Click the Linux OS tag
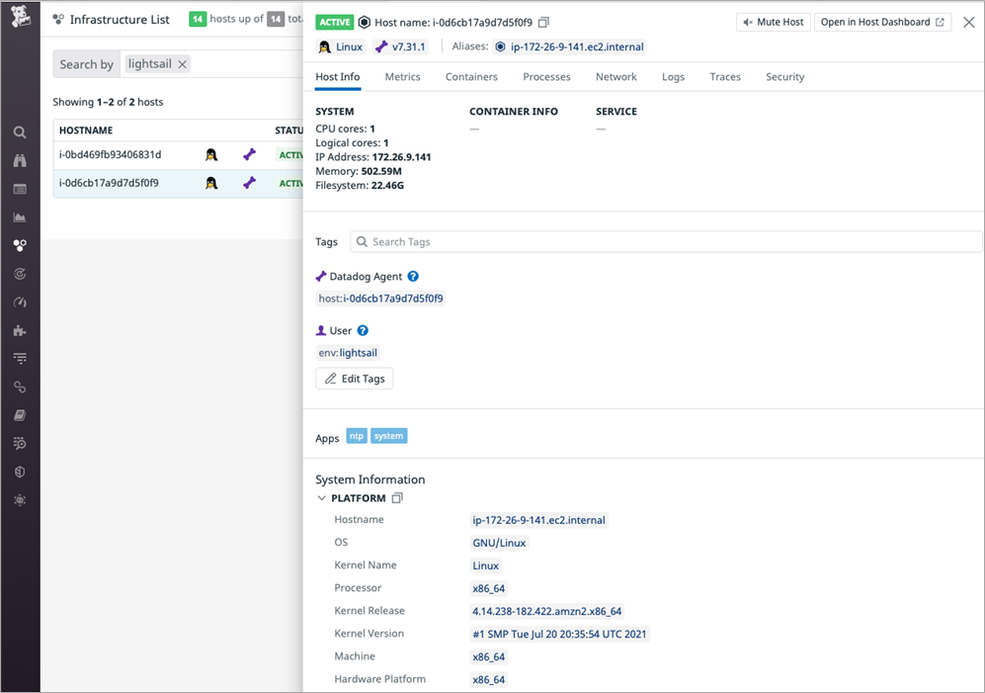This screenshot has height=693, width=985. pos(341,46)
